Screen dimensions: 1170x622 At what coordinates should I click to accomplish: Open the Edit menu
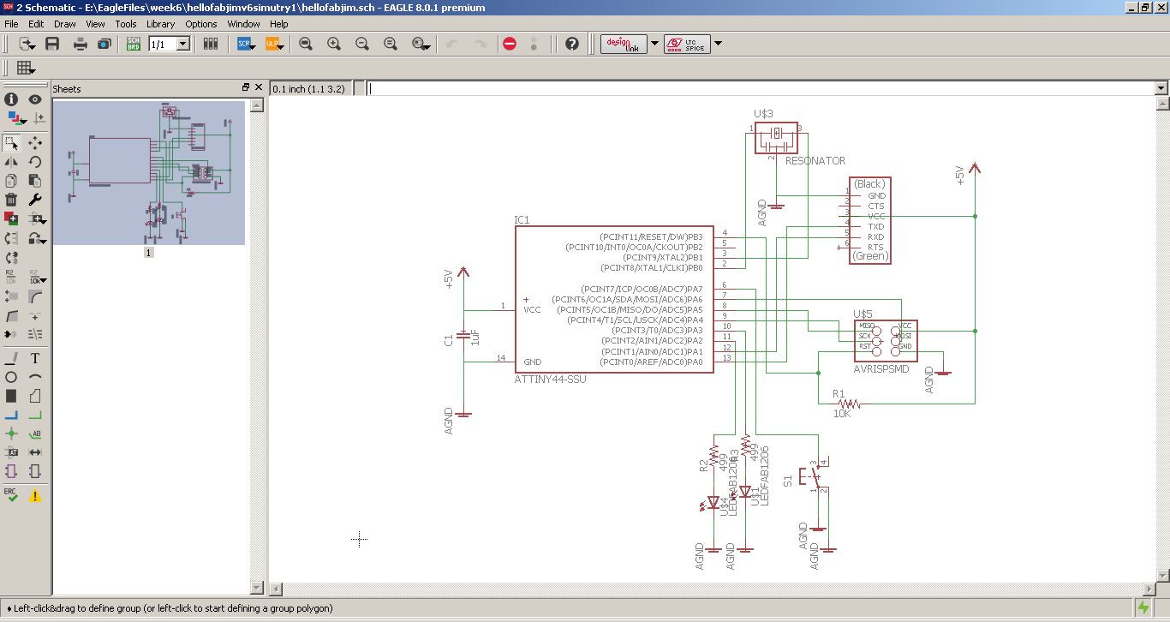(36, 24)
